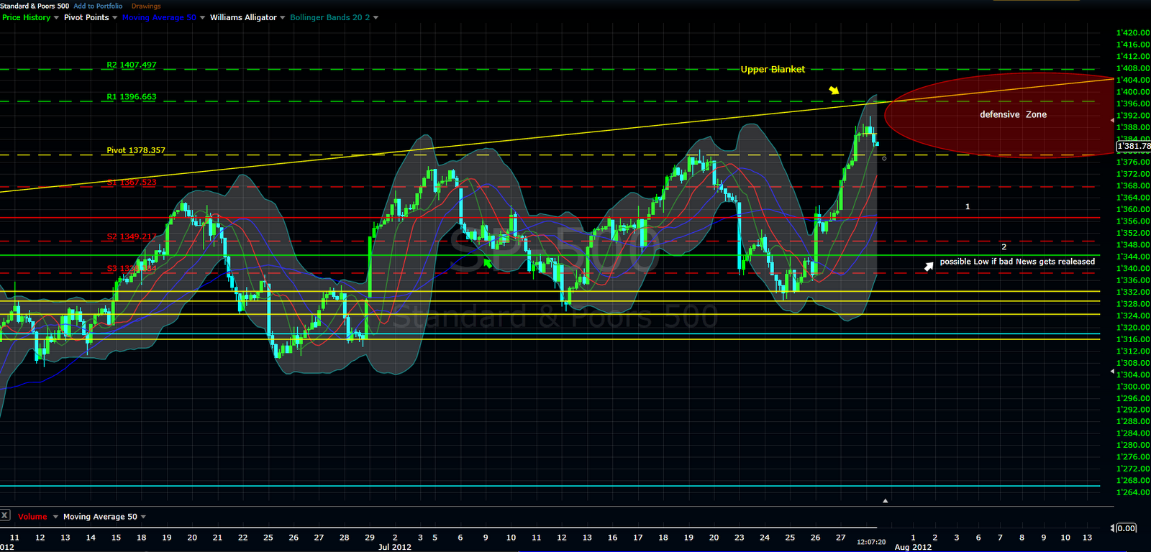
Task: Select the solid green horizontal line near 1'344
Action: click(x=550, y=255)
